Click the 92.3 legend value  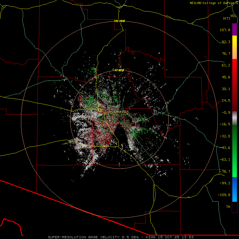pyautogui.click(x=226, y=42)
